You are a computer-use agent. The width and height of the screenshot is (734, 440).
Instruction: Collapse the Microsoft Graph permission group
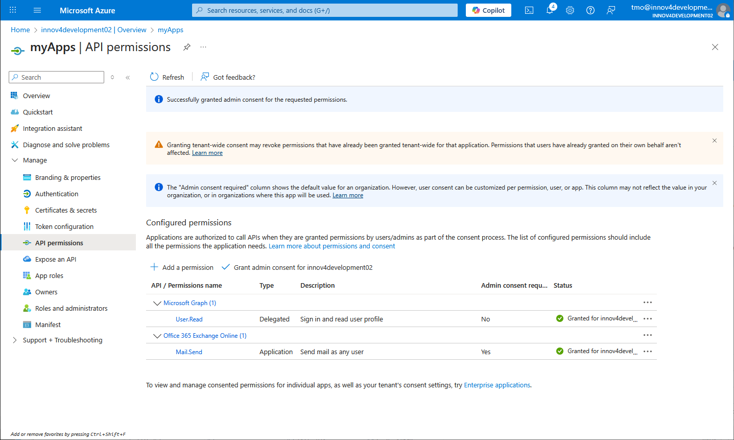157,303
